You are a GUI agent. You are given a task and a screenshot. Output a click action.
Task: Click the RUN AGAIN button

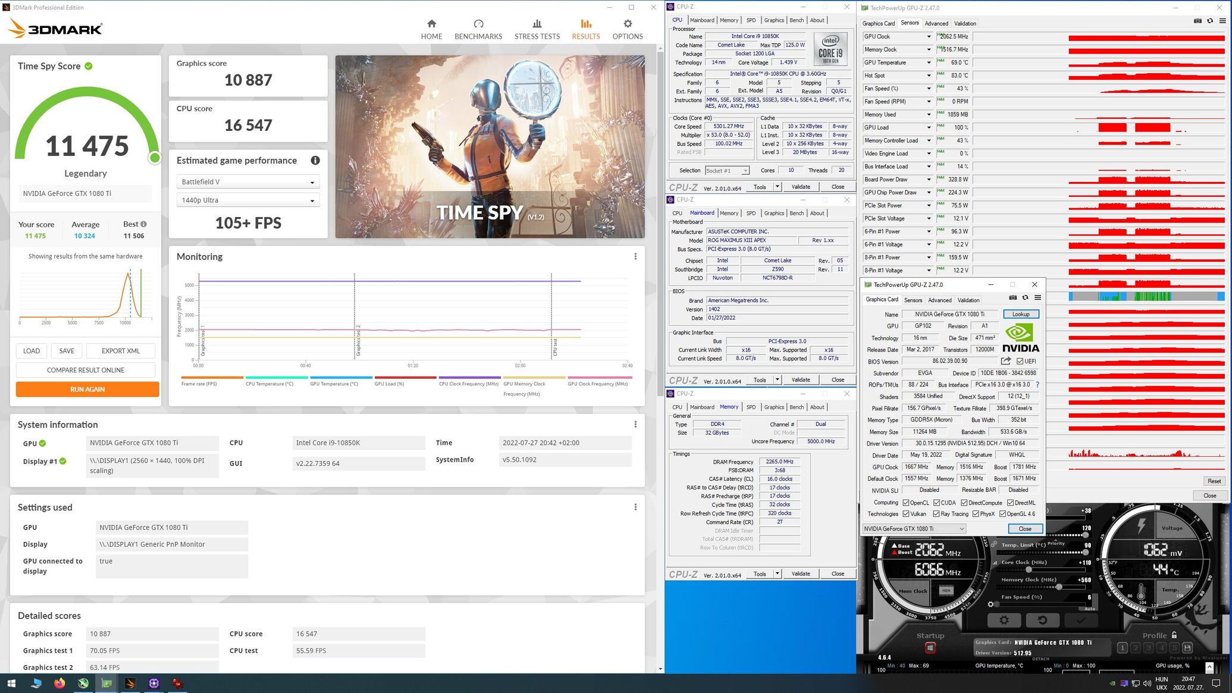[87, 389]
